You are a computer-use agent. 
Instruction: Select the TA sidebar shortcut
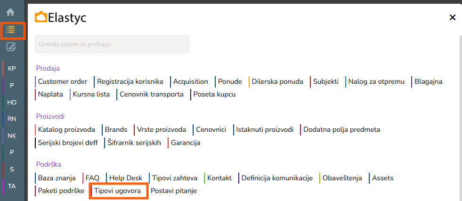coord(12,186)
